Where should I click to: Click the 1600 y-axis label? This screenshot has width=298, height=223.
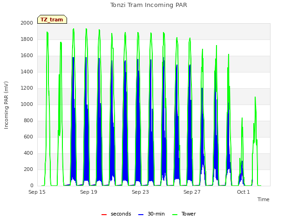click(27, 56)
